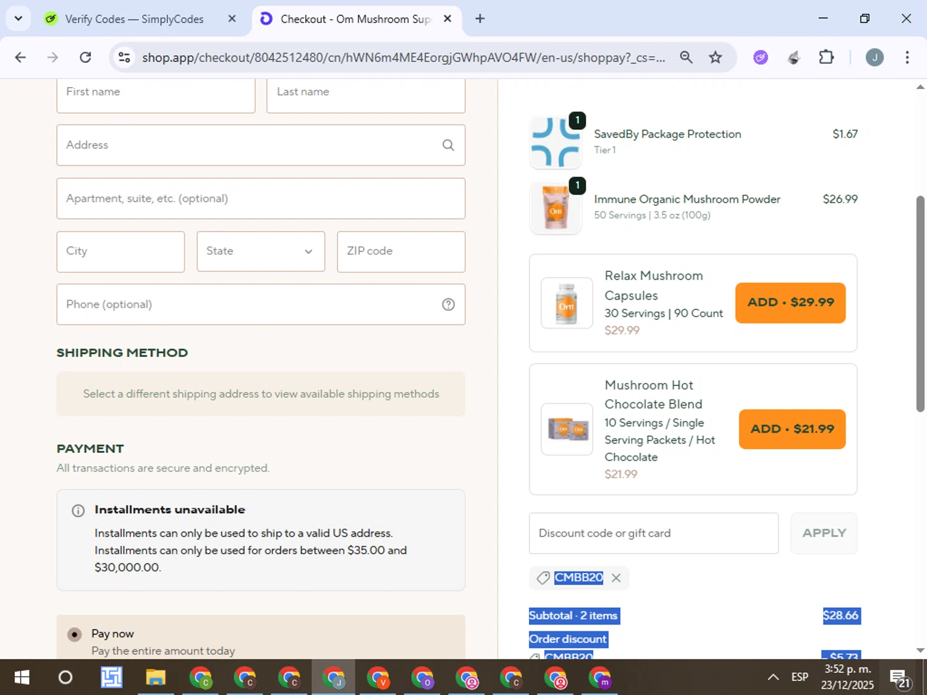
Task: Click the Discount code or gift card field
Action: coord(654,533)
